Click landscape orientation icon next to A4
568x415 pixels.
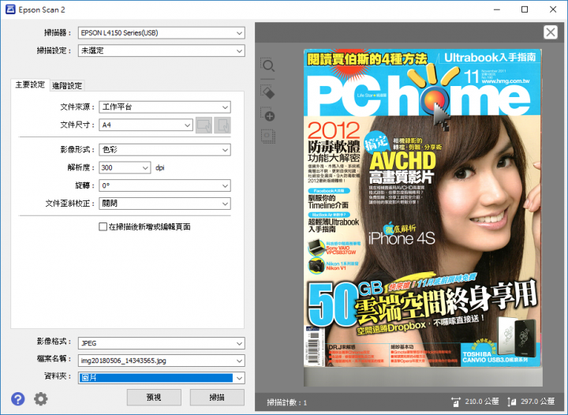(x=204, y=125)
